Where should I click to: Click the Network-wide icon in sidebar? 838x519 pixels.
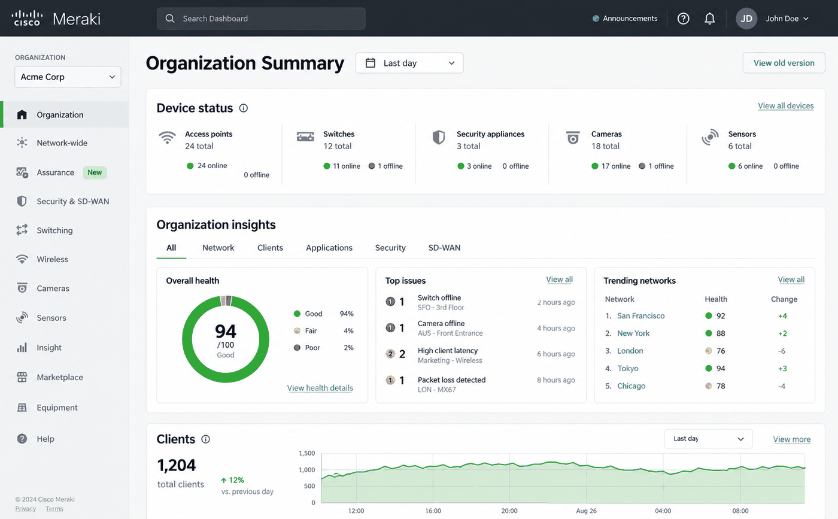click(x=22, y=142)
